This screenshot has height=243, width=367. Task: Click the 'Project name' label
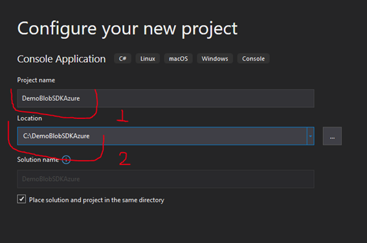point(36,80)
